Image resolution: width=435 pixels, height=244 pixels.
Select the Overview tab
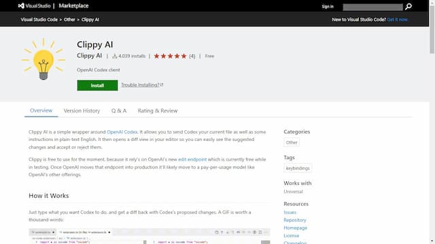(x=41, y=110)
